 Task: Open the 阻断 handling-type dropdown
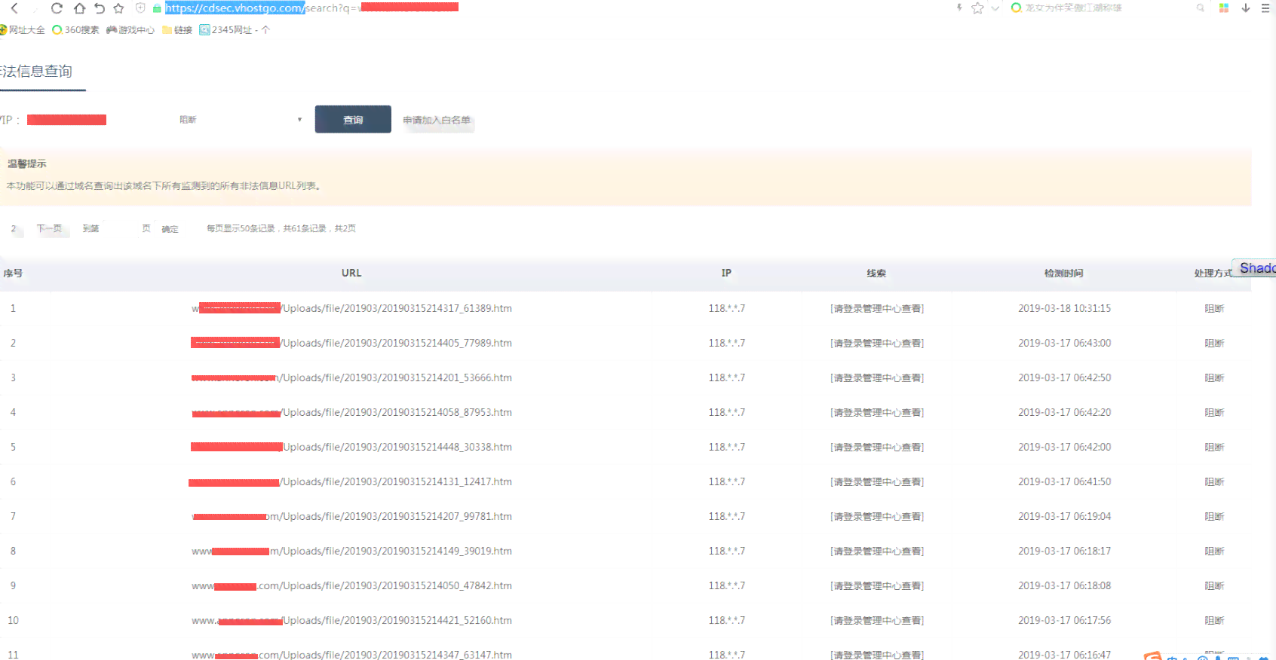tap(240, 120)
